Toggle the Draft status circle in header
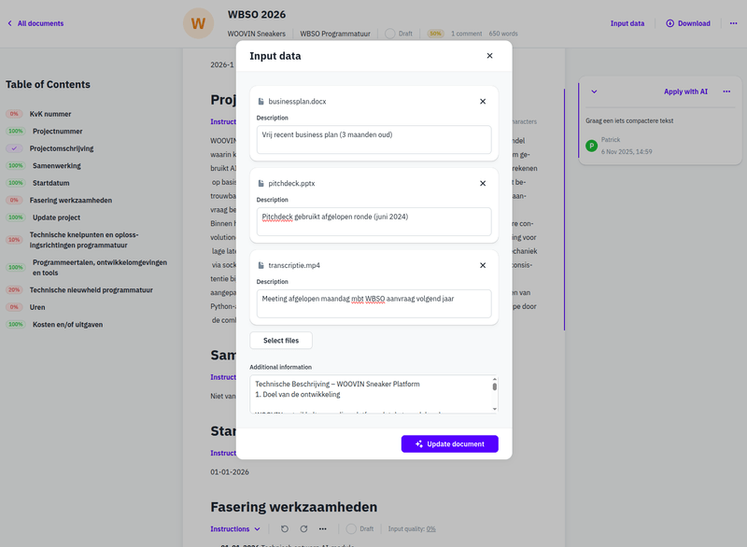Screen dimensions: 747x547 pyautogui.click(x=389, y=34)
